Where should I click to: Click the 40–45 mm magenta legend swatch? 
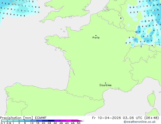69,121
